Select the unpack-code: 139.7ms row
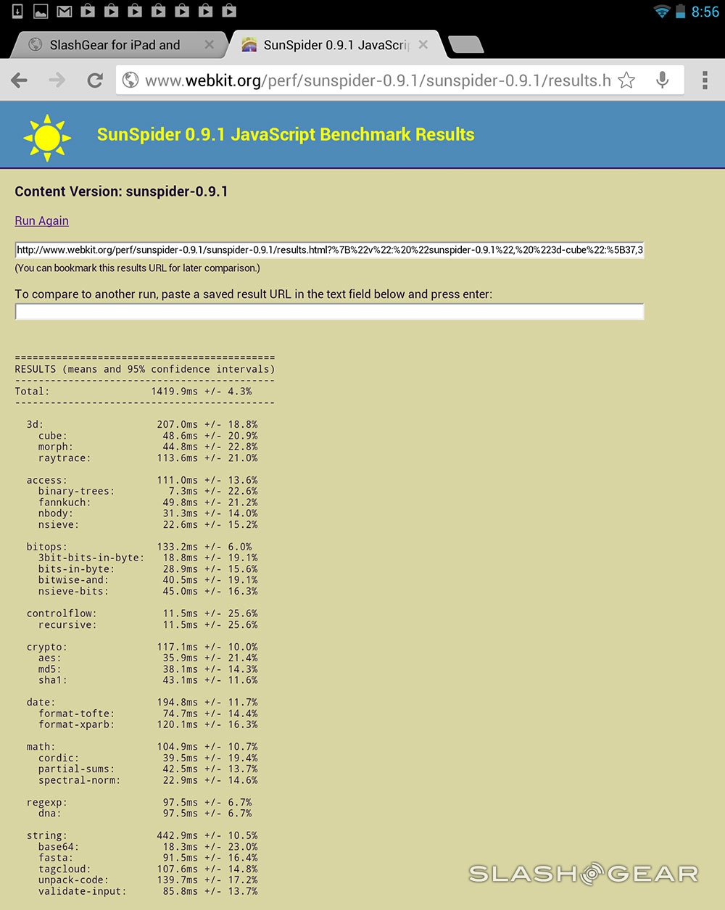 [x=148, y=880]
